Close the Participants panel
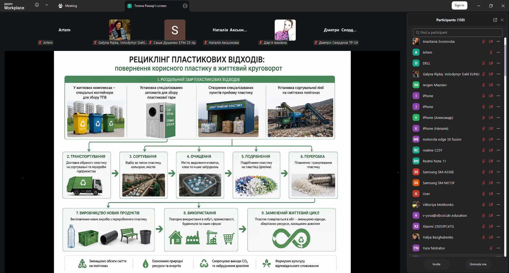The height and width of the screenshot is (273, 509). (x=502, y=20)
